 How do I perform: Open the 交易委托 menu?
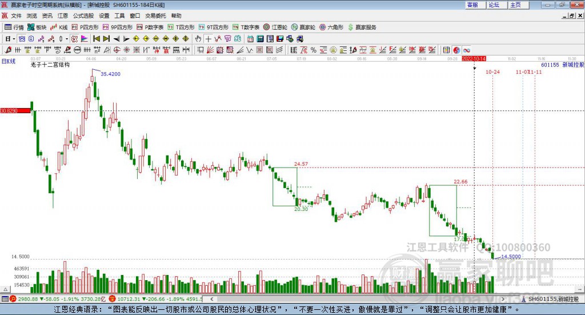(x=155, y=15)
